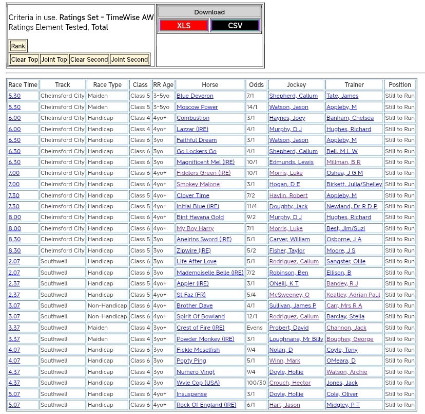Open horse link Crest of Fire (IRE)

point(200,328)
